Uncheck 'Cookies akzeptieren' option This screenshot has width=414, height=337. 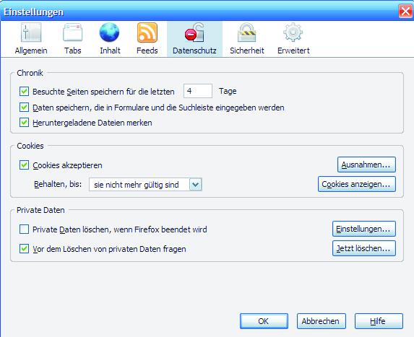click(x=24, y=165)
